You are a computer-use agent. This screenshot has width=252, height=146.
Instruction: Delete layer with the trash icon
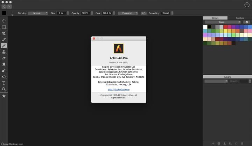click(242, 144)
